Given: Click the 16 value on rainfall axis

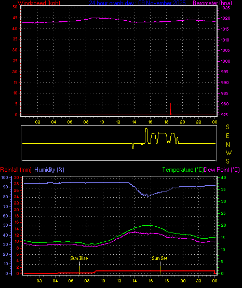Looking at the screenshot, I should click(x=17, y=223).
